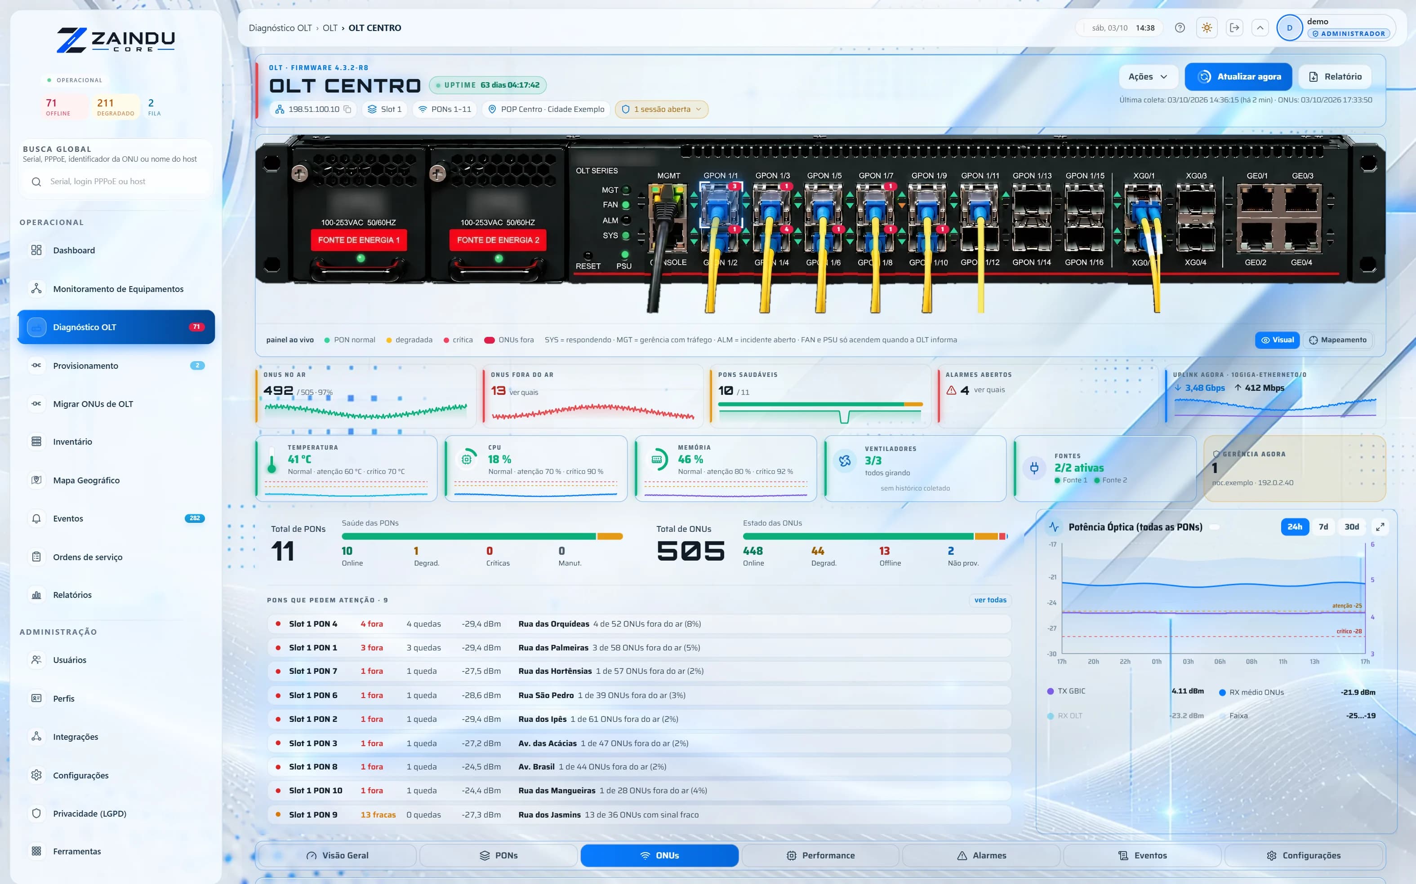Expand the Slot 1 PON 1 attention row
This screenshot has width=1416, height=884.
(x=639, y=648)
